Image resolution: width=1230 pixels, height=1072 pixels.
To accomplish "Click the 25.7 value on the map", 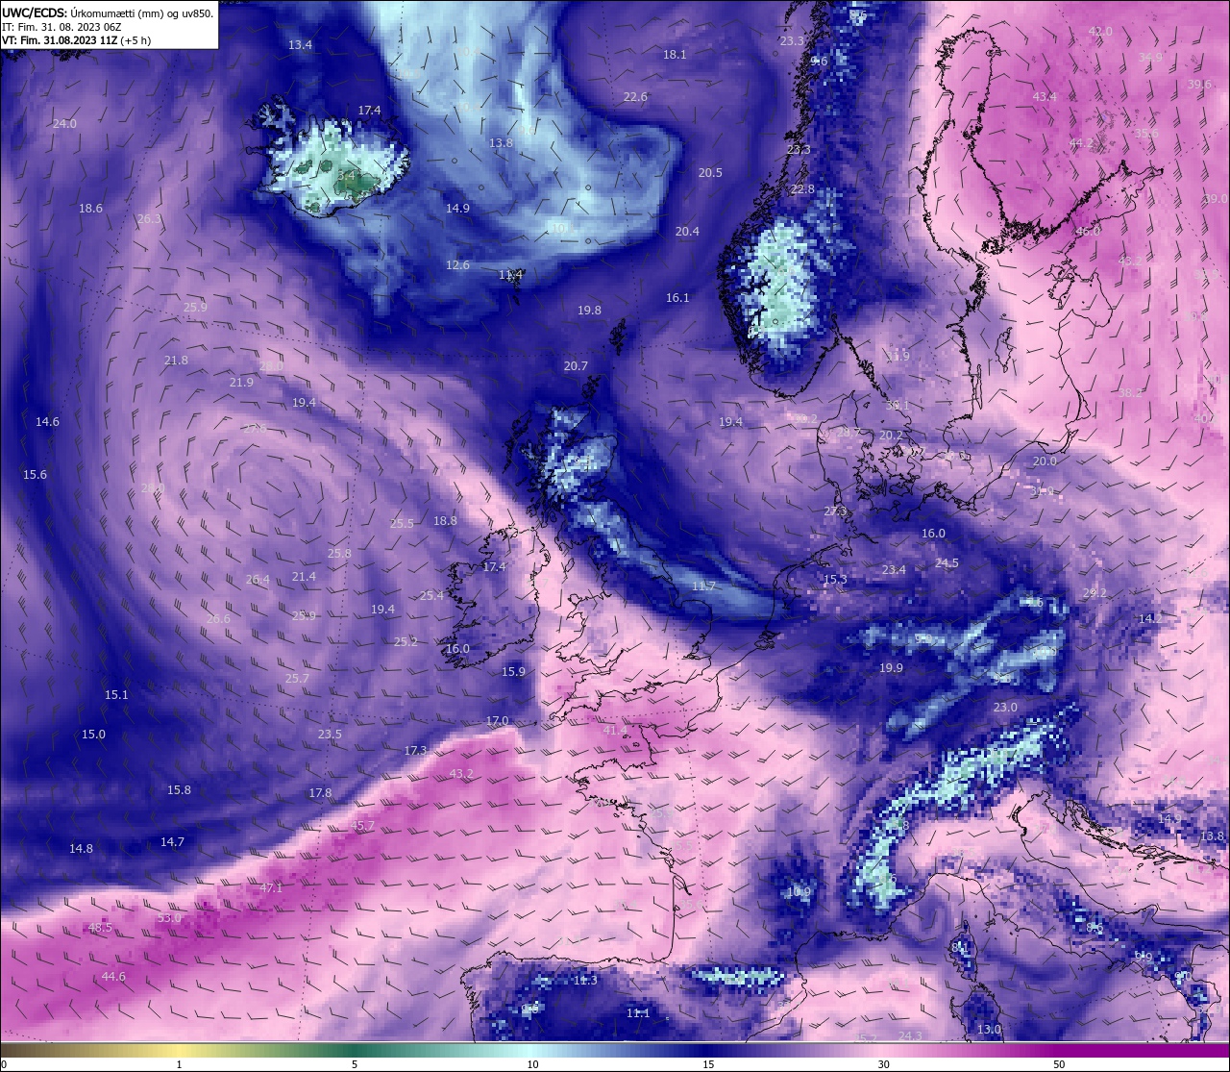I will 297,679.
